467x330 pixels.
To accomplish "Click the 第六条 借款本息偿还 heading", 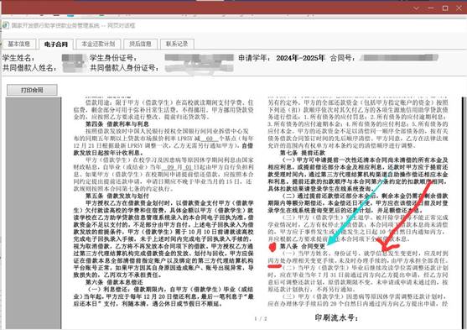I will pyautogui.click(x=114, y=282).
